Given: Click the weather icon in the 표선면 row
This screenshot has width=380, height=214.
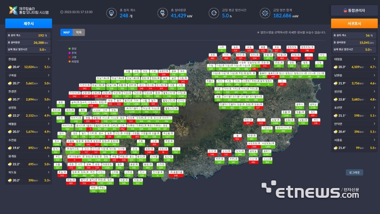Looking at the screenshot, I should tap(335, 115).
